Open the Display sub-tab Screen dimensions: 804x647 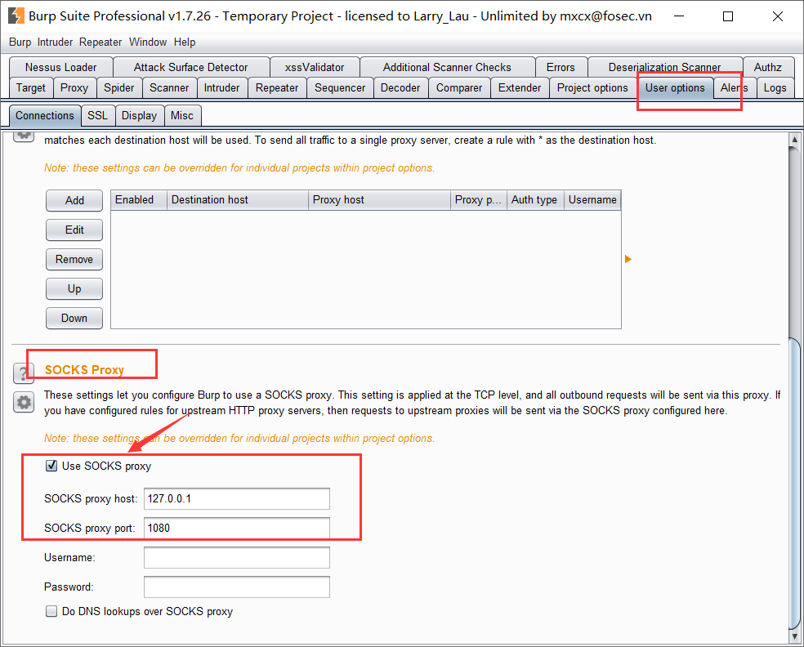140,115
